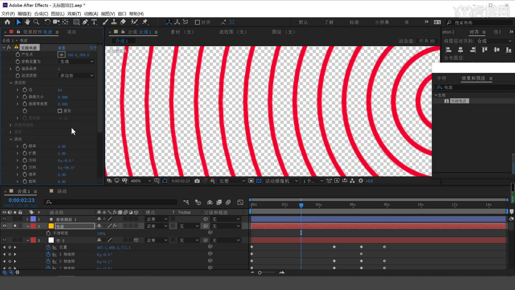
Task: Toggle the 星形 checkbox
Action: [x=60, y=111]
